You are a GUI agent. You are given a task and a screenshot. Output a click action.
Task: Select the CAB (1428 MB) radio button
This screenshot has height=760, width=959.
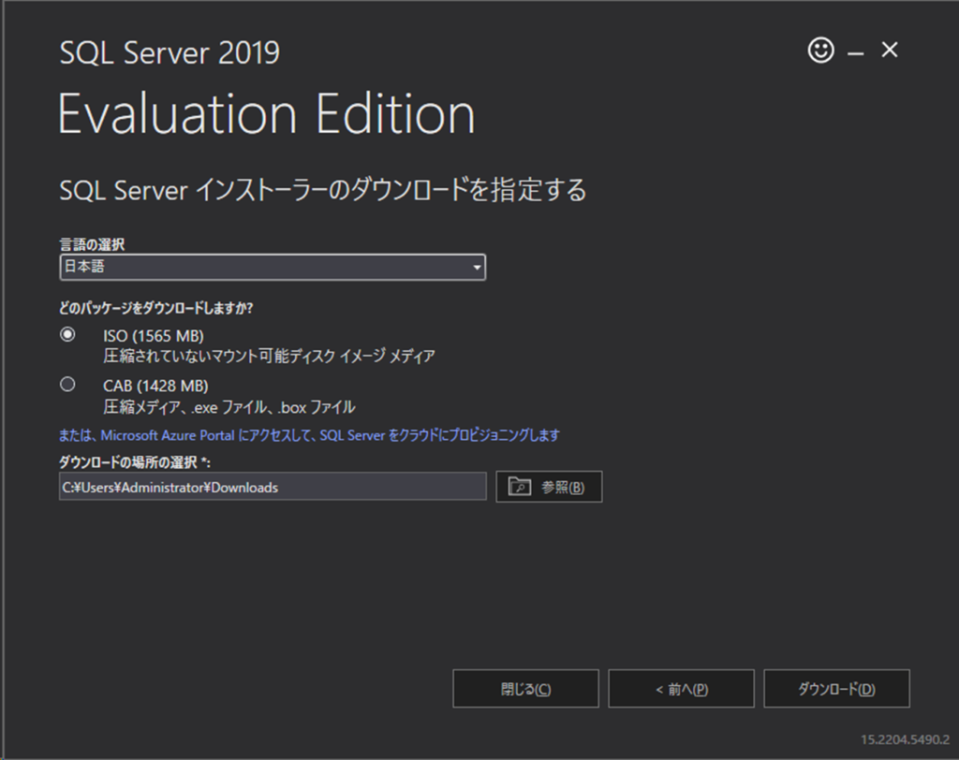point(67,384)
